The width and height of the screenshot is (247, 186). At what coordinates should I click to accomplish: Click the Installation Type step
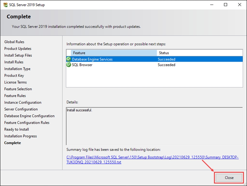tap(17, 69)
